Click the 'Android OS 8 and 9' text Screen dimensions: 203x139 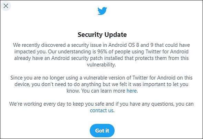pyautogui.click(x=131, y=45)
